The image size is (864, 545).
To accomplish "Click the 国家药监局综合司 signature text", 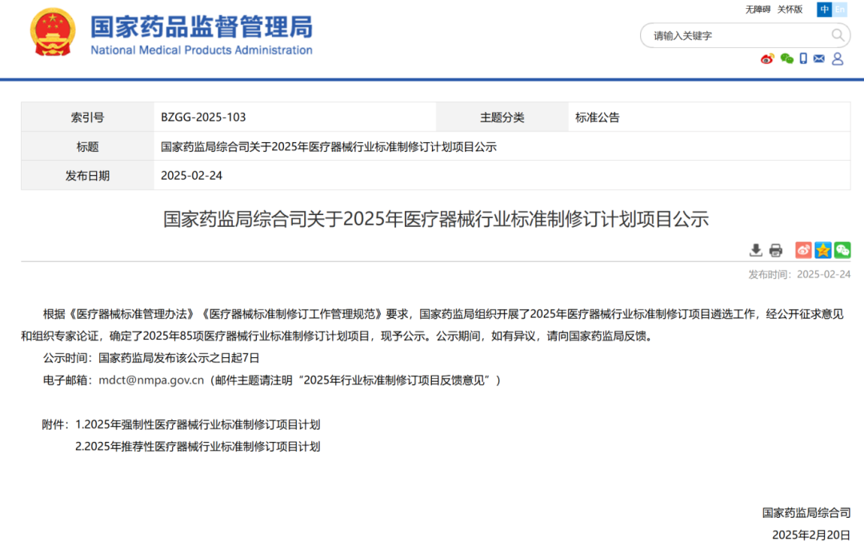I will pos(806,513).
